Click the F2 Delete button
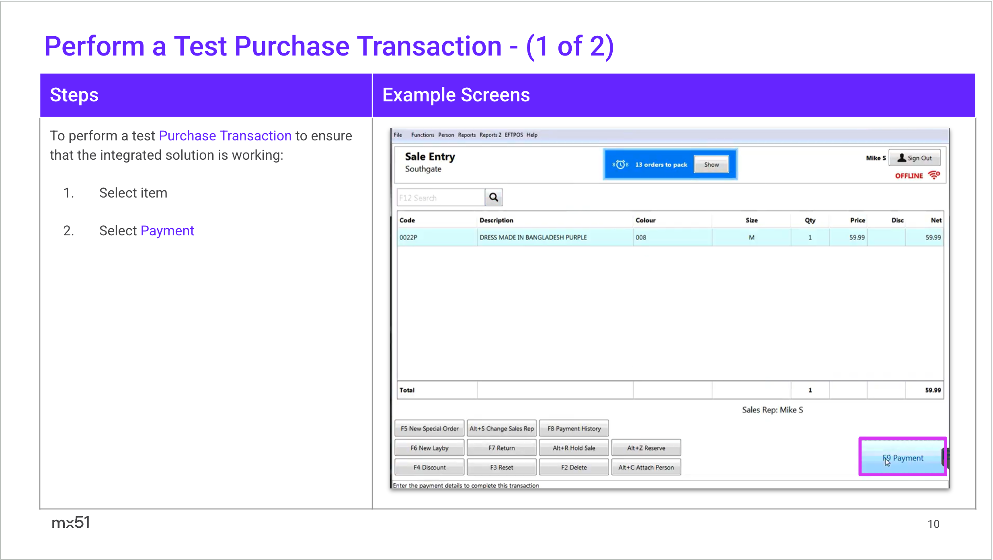Screen dimensions: 993x560 click(x=574, y=467)
